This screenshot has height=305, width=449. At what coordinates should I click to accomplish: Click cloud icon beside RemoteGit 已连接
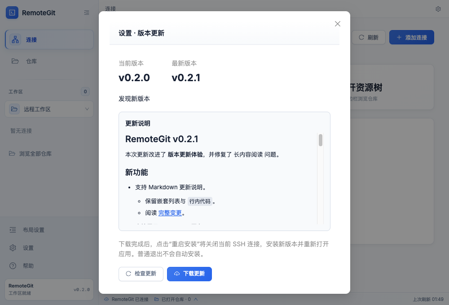[106, 299]
